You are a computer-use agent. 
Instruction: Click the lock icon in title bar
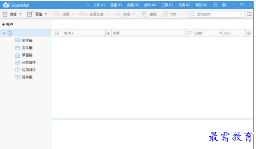tap(215, 5)
